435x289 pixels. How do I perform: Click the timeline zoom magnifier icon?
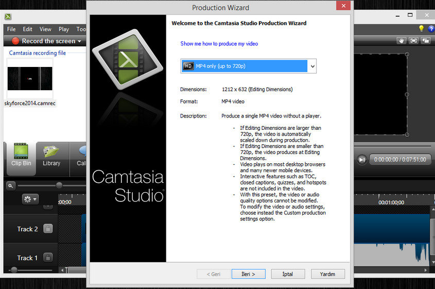pos(10,186)
